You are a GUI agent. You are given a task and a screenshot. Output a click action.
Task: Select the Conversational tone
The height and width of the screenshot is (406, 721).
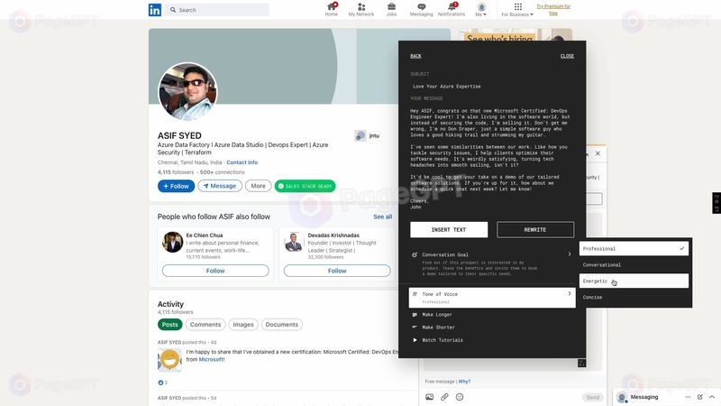(634, 264)
